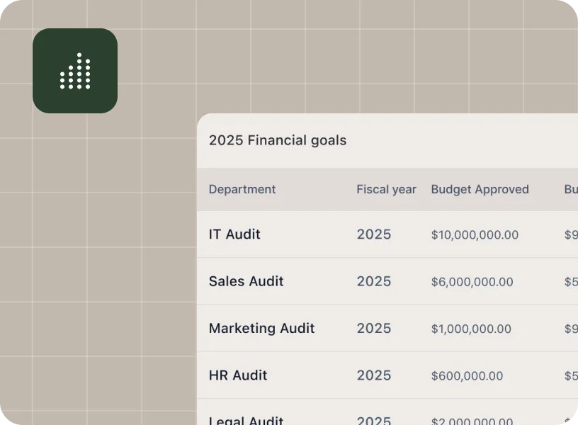The height and width of the screenshot is (425, 578).
Task: Click the dark green bar chart app icon
Action: [x=74, y=71]
